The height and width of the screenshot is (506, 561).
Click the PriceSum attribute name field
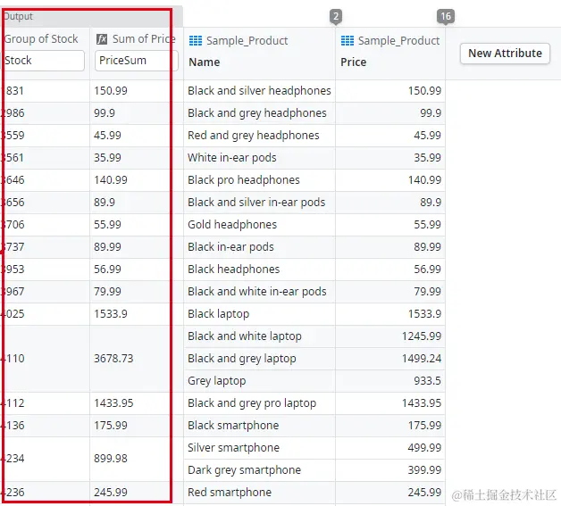(137, 61)
